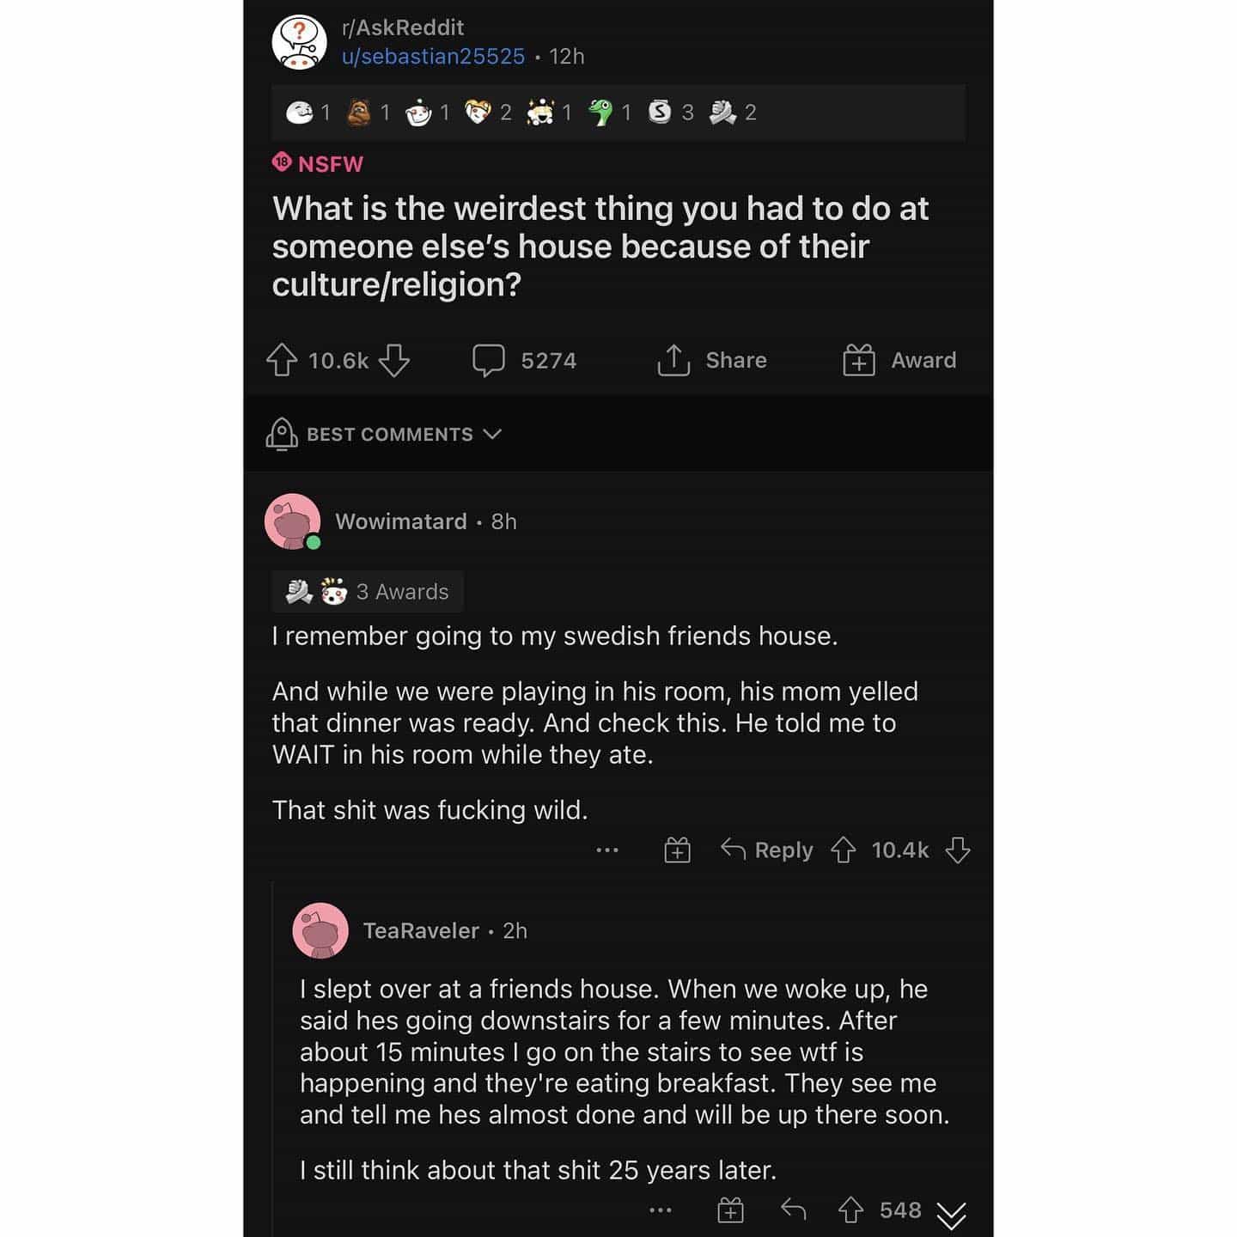Screen dimensions: 1237x1237
Task: Open more options on Wowimatard's comment
Action: (607, 850)
